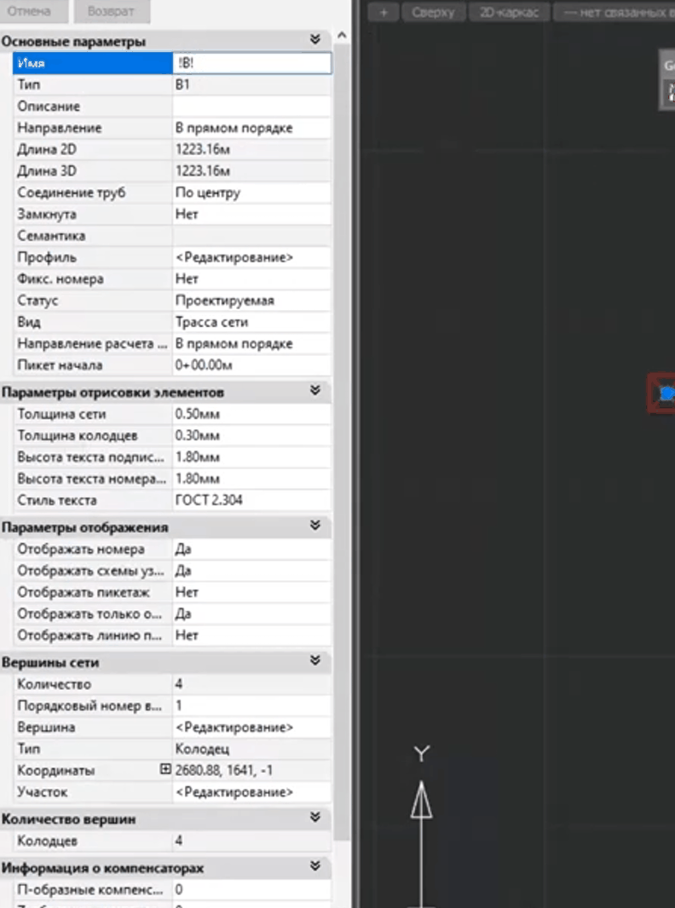Click the scrollbar up arrow in properties panel
Viewport: 675px width, 908px height.
[342, 36]
